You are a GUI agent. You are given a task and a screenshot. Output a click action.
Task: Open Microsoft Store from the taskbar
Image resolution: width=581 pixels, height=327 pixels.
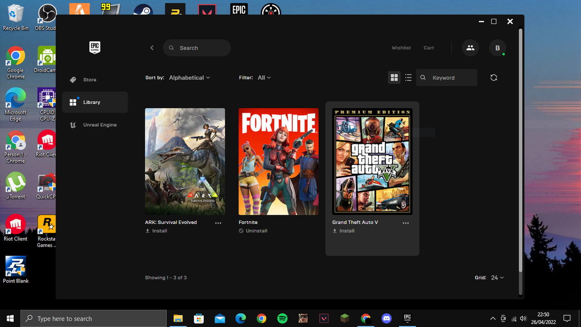(199, 318)
